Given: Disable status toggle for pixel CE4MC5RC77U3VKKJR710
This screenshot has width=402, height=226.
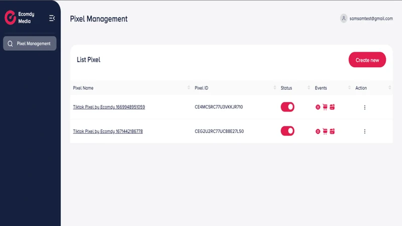Looking at the screenshot, I should (287, 107).
